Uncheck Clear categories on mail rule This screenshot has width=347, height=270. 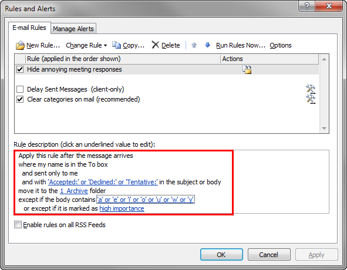[20, 99]
